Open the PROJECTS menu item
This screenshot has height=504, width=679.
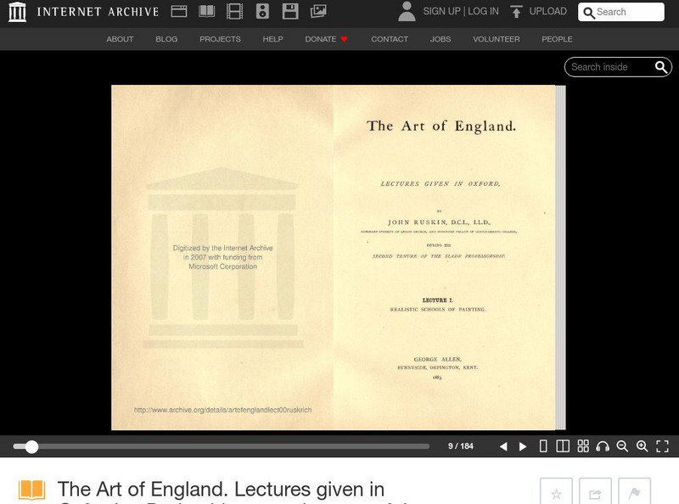click(x=219, y=39)
